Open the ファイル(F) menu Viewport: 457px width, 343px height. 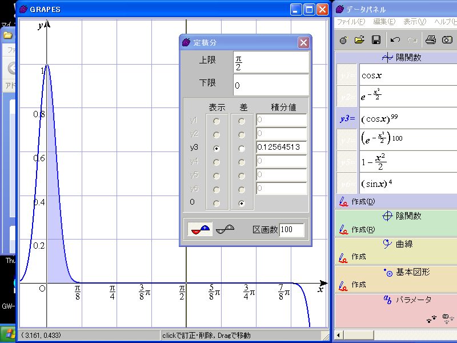350,22
